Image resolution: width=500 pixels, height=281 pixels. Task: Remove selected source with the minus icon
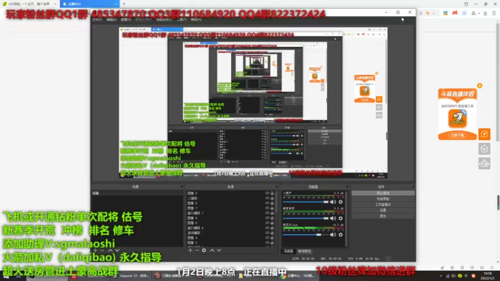[x=197, y=250]
